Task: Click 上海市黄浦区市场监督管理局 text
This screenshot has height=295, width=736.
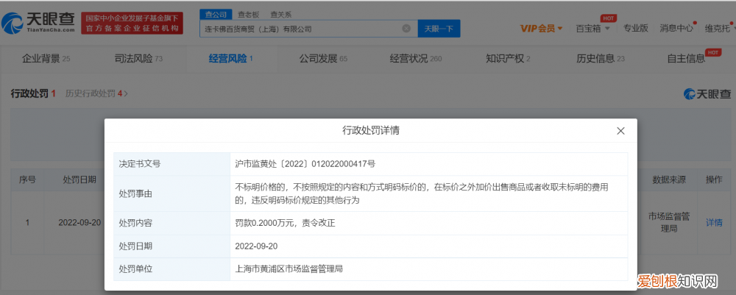Action: tap(289, 269)
